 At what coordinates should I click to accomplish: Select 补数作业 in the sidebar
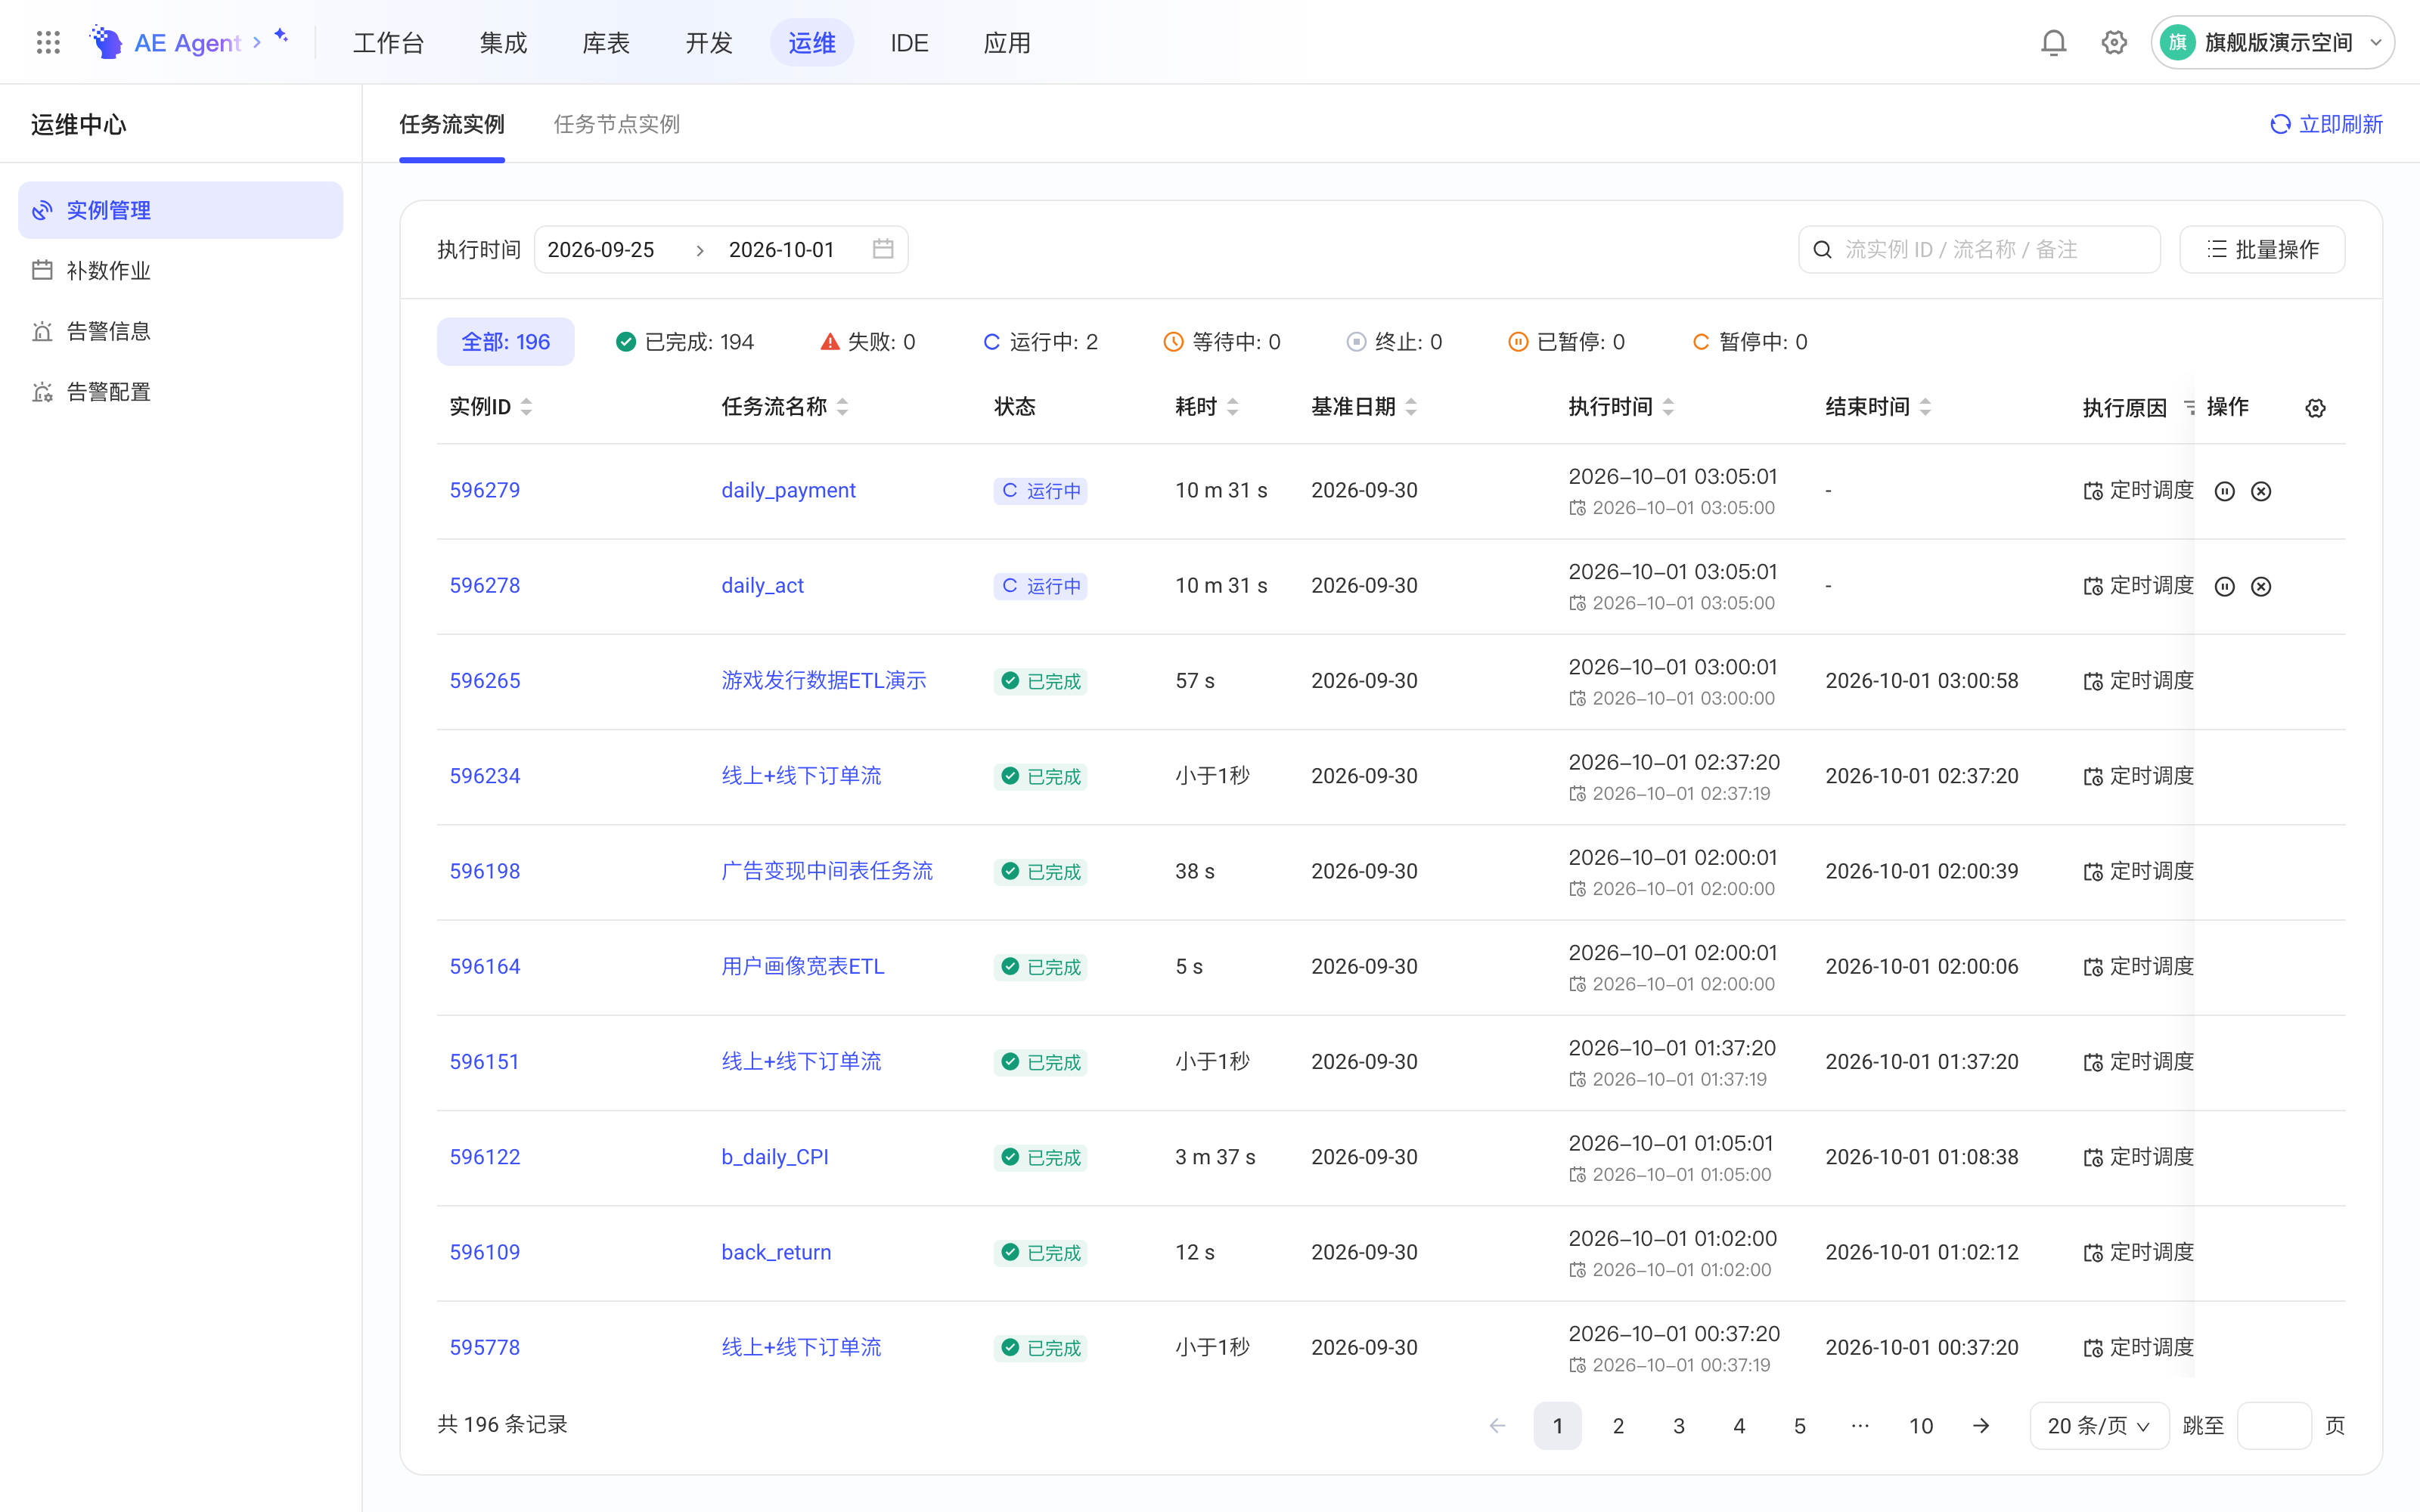pos(180,270)
